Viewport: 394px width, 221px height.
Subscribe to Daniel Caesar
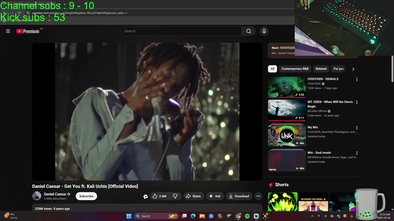[86, 196]
